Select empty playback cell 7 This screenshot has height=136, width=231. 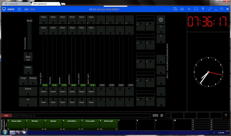tap(127, 125)
